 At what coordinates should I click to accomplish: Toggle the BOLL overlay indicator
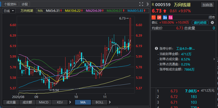99,102
